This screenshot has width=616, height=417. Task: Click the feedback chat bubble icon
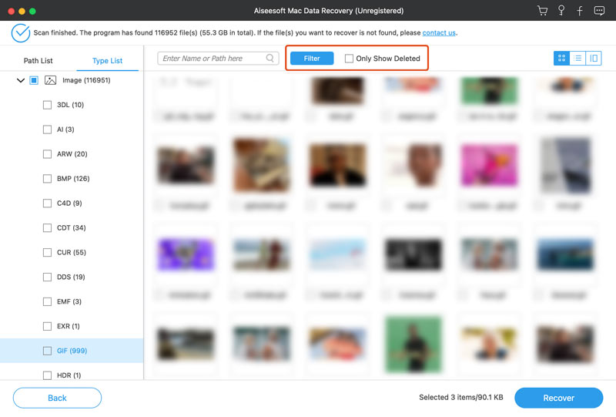point(600,11)
